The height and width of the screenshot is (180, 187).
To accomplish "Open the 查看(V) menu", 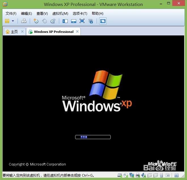I will click(42, 14).
